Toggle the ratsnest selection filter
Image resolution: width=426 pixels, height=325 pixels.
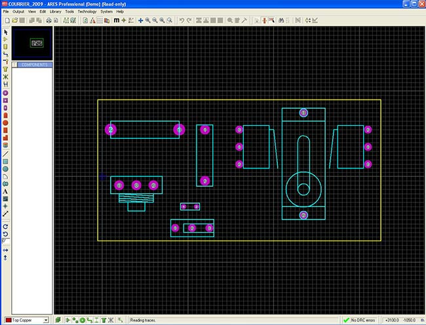[111, 320]
